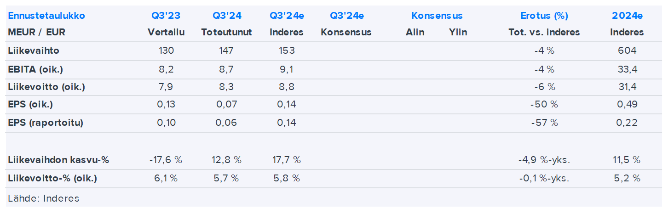This screenshot has height=214, width=668.
Task: Click the 2024e column header
Action: 627,16
